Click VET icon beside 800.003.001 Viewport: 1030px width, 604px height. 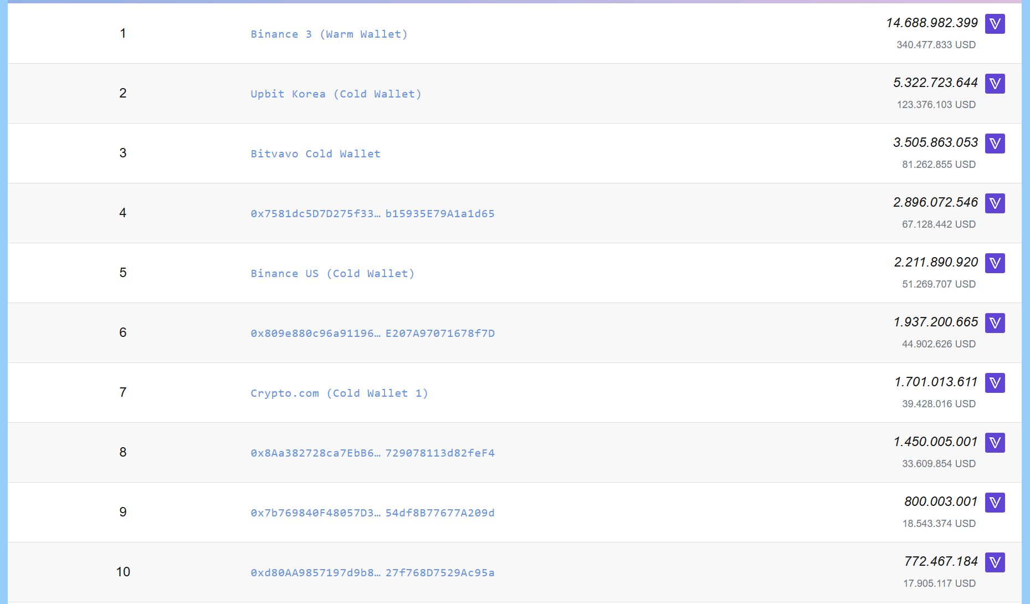click(x=995, y=503)
